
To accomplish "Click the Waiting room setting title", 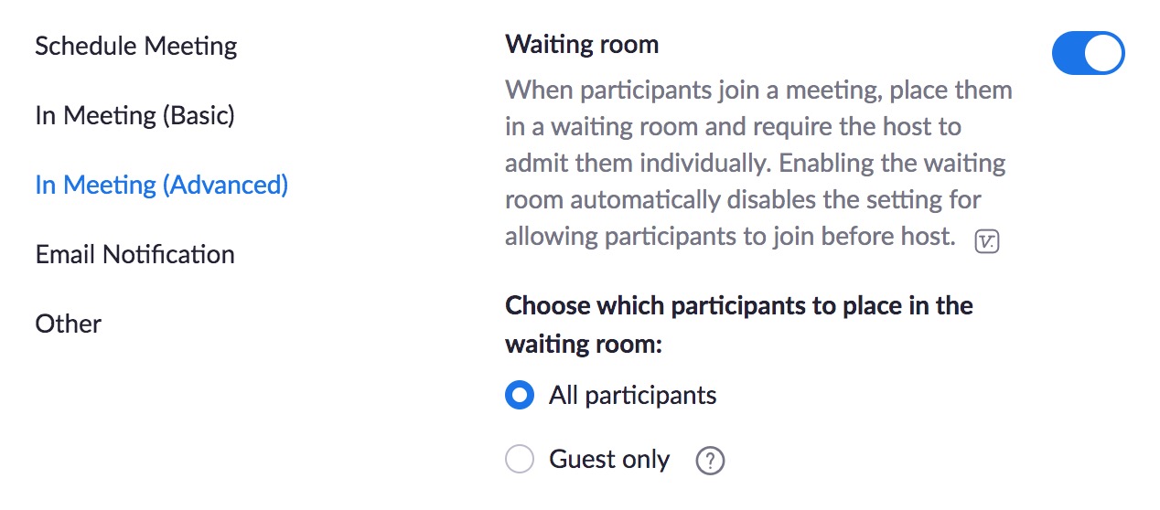I will [x=582, y=45].
